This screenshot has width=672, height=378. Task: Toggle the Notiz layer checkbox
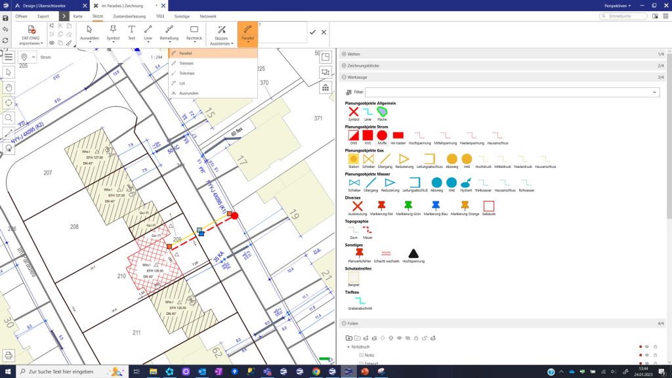[x=361, y=355]
